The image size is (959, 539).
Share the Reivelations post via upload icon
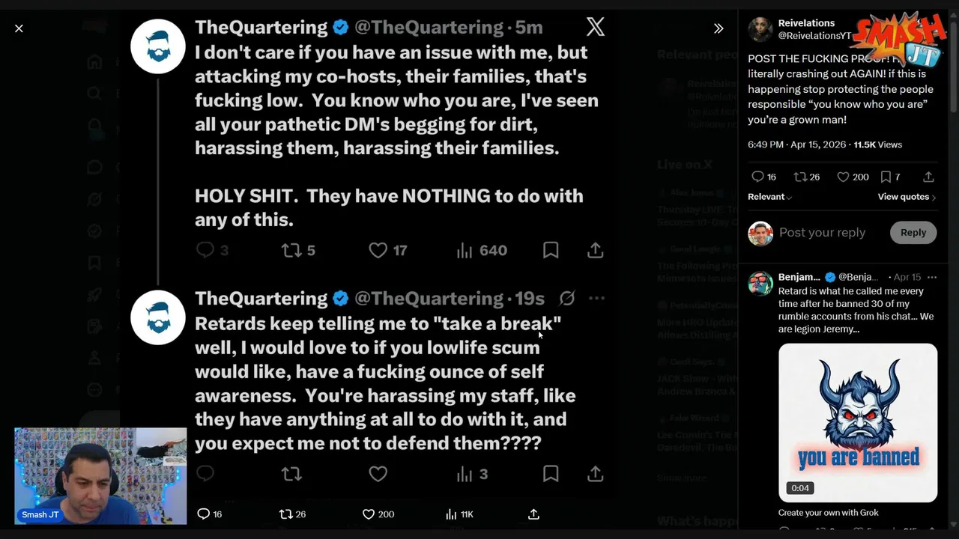[x=928, y=177]
